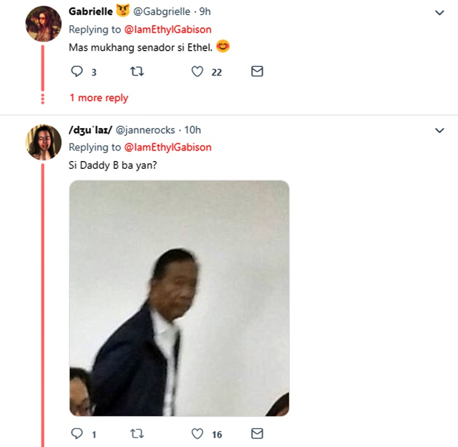Open the 10h timestamp on jannerocks' tweet

coord(192,130)
